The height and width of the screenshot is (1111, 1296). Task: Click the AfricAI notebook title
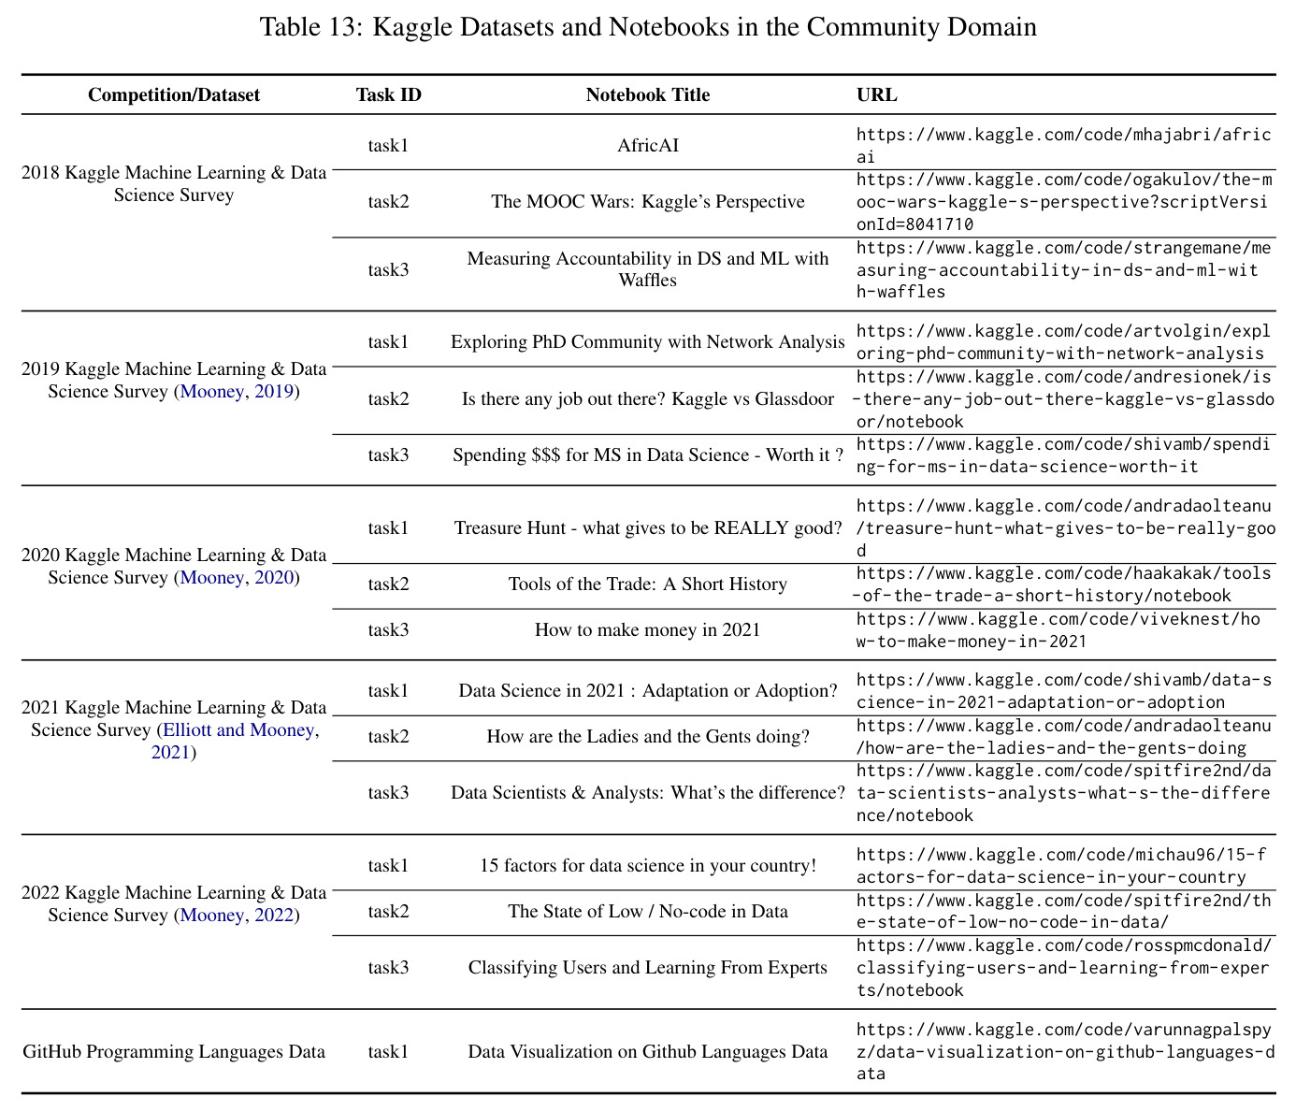tap(648, 146)
